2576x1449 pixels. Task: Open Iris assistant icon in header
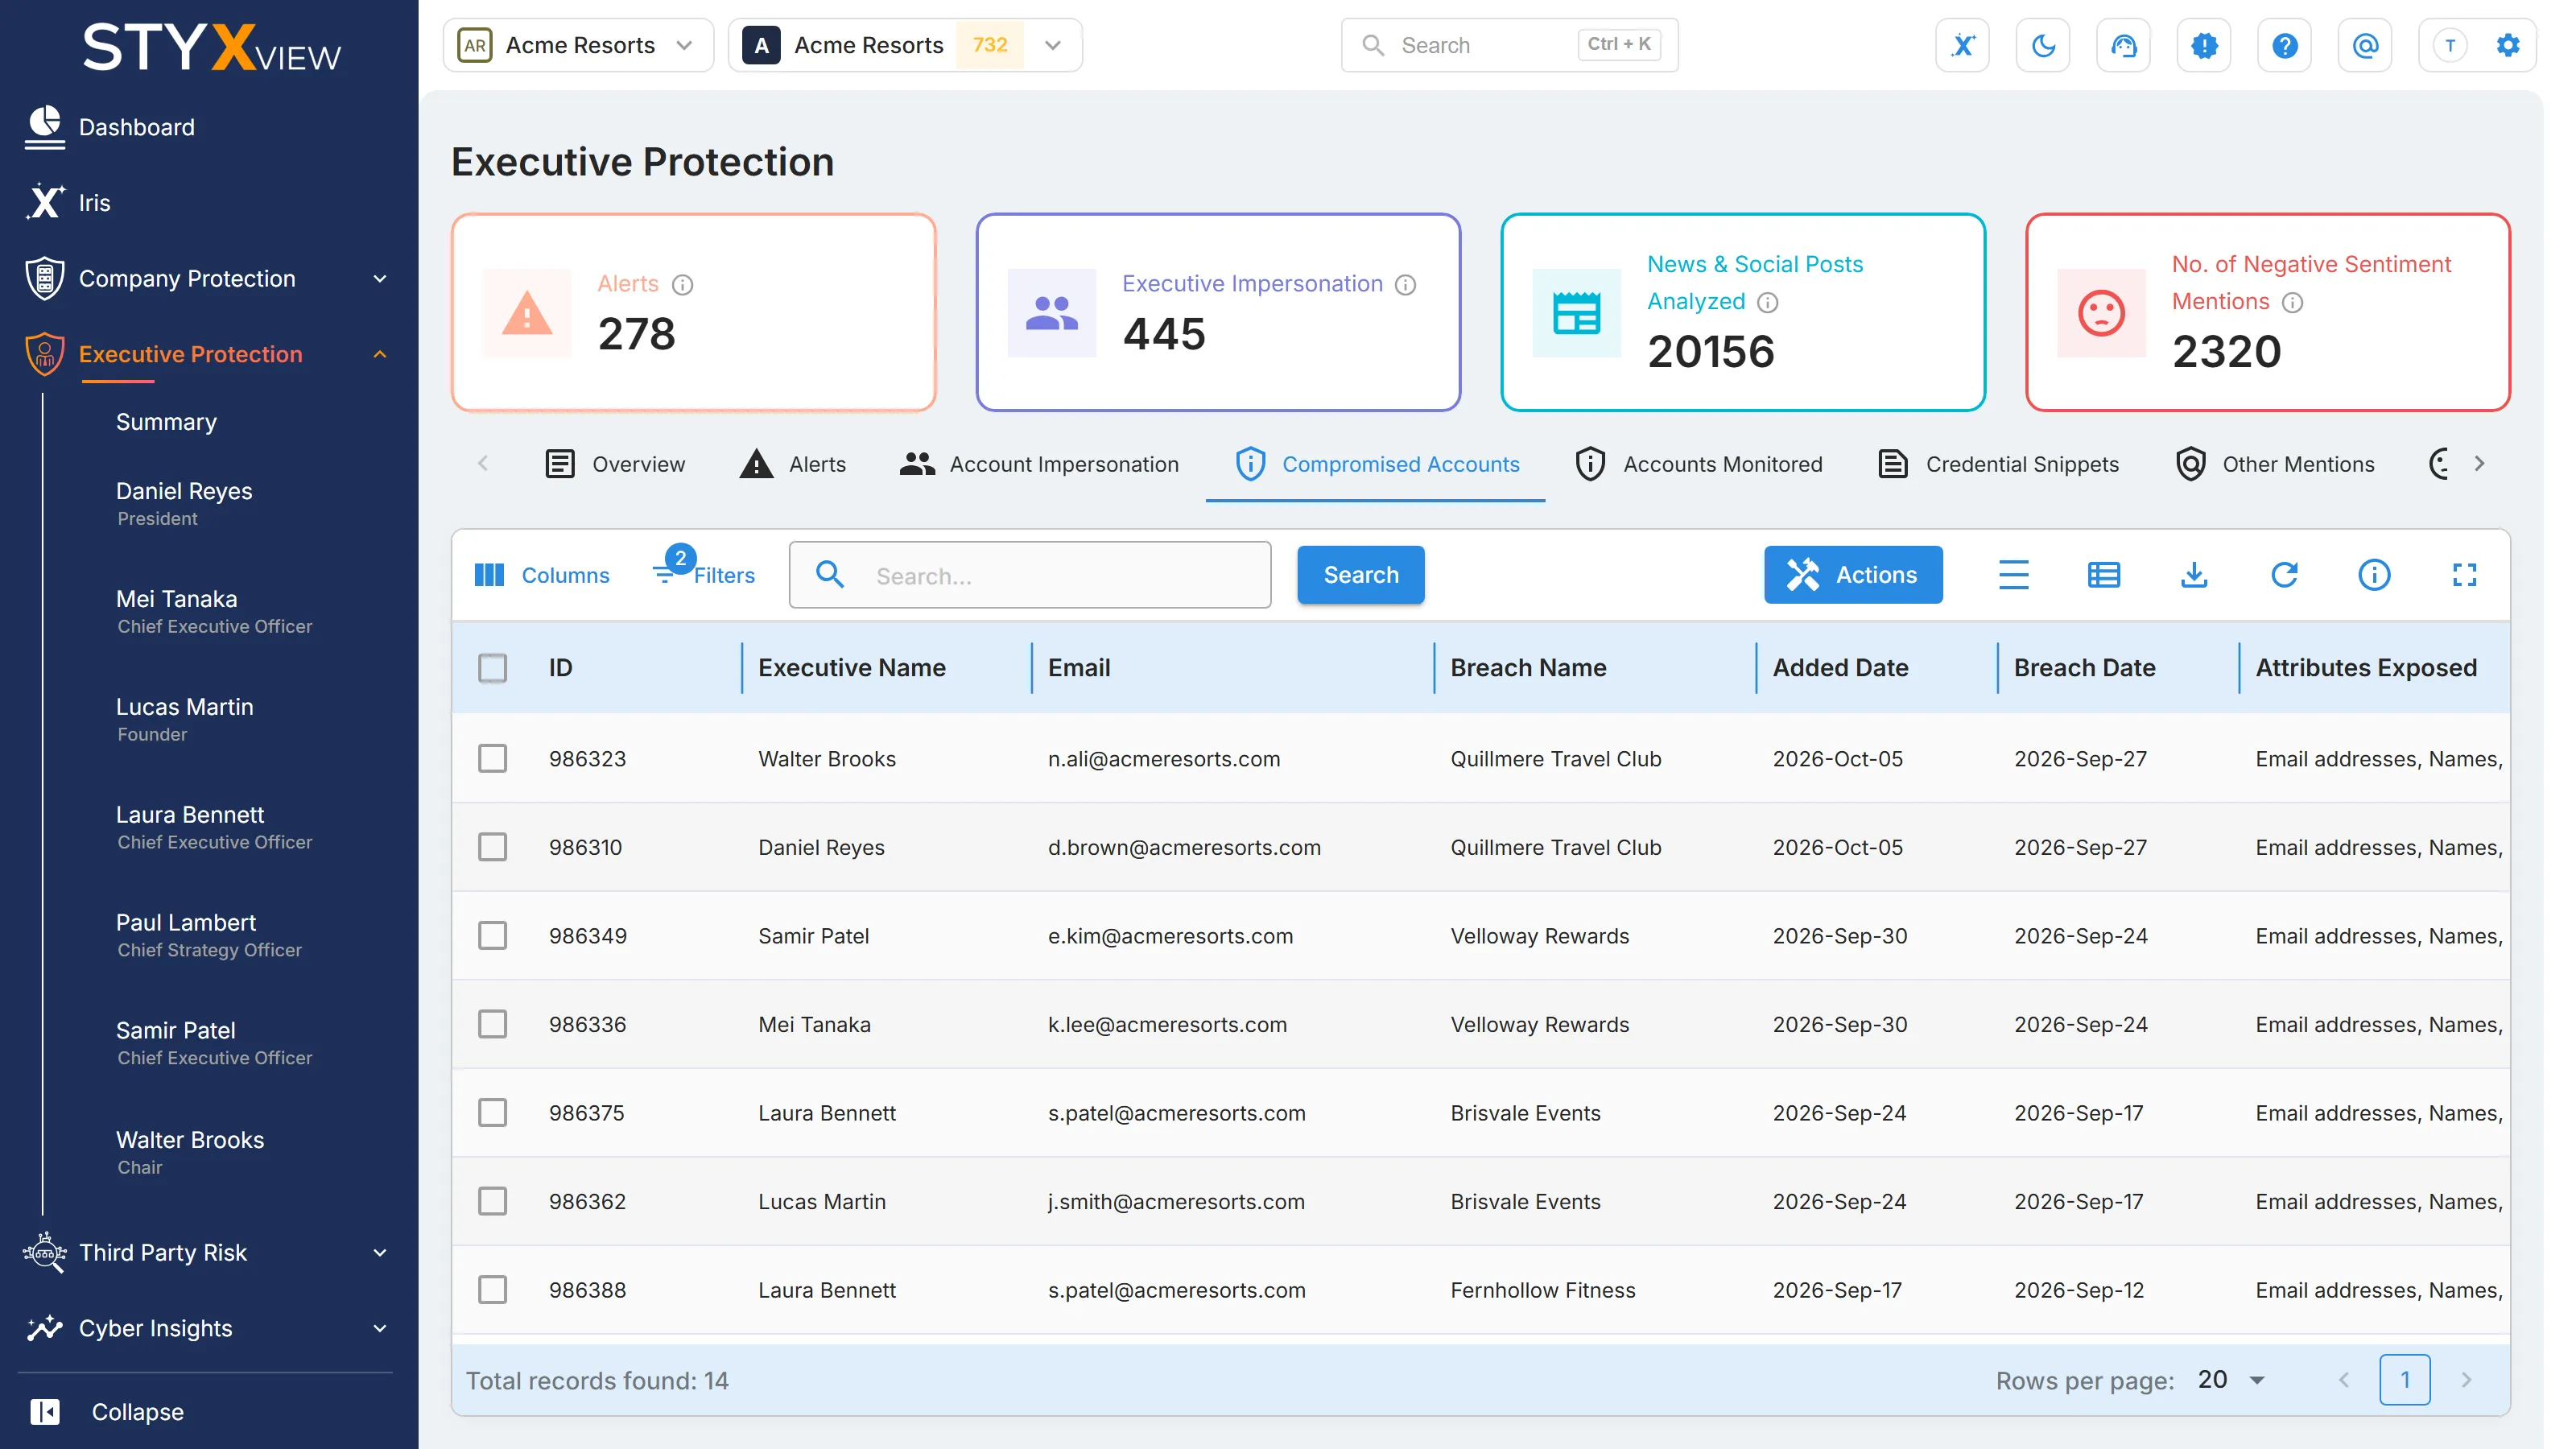1962,45
